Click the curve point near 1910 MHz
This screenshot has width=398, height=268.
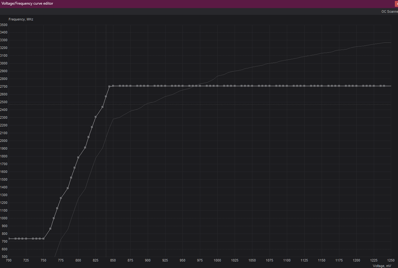coord(85,148)
